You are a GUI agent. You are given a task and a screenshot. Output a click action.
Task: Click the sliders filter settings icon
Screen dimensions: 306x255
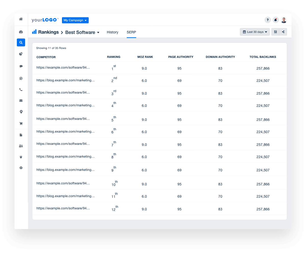(x=275, y=32)
